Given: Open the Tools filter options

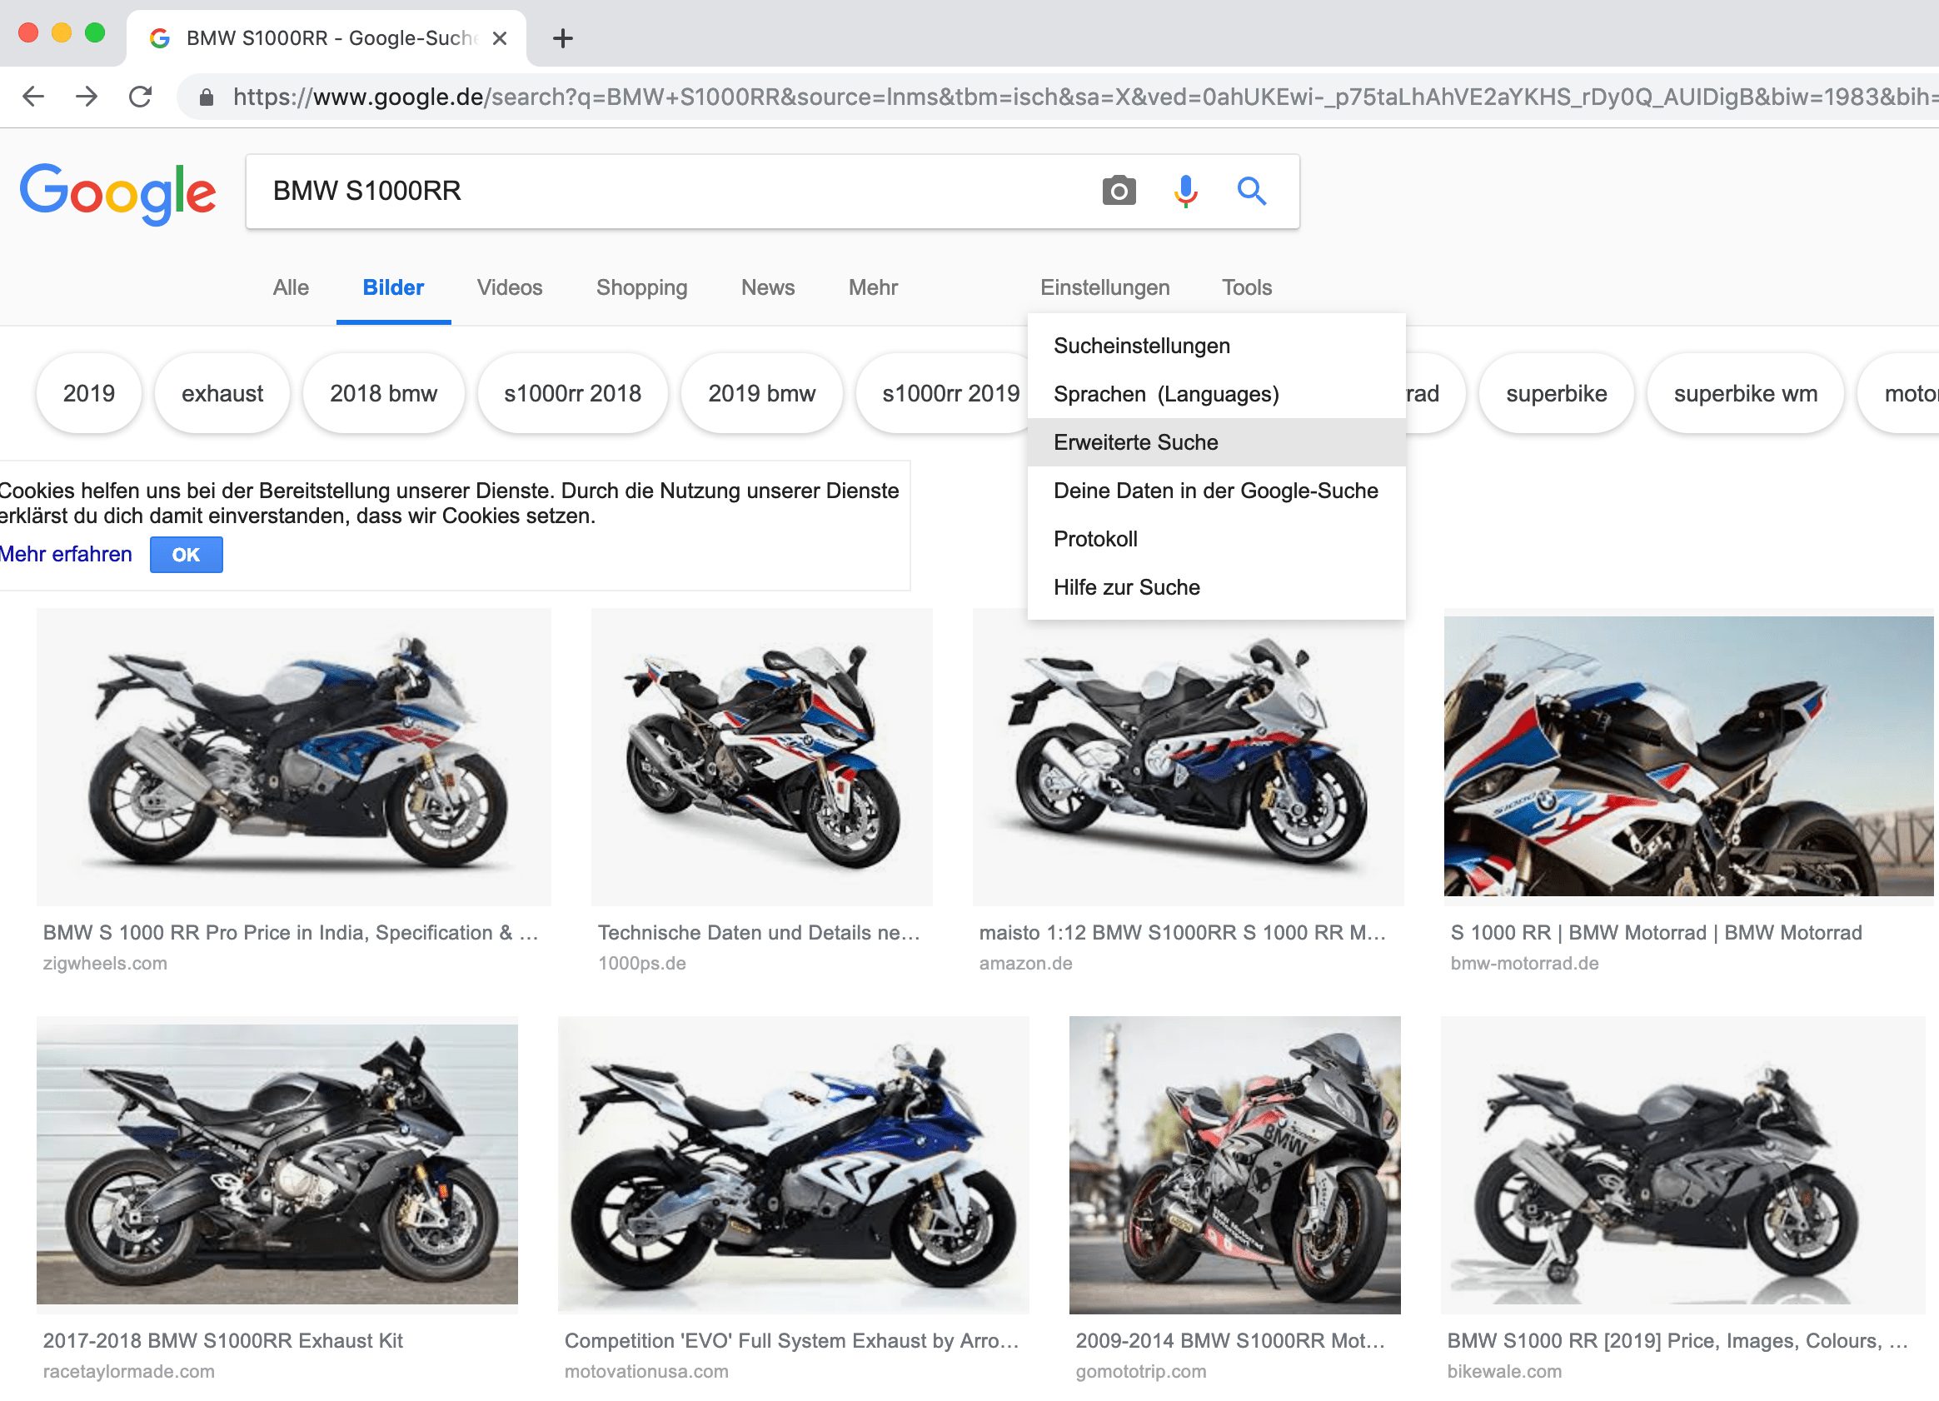Looking at the screenshot, I should coord(1246,287).
